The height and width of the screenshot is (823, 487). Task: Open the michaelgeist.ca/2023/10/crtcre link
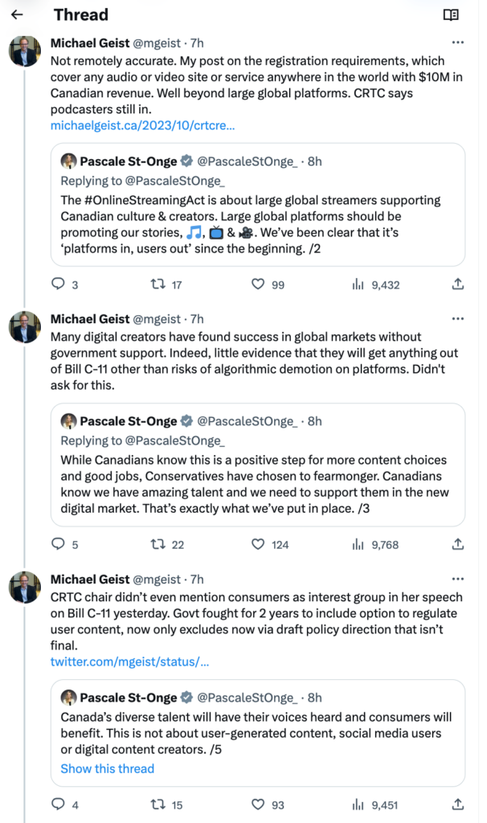pyautogui.click(x=142, y=125)
